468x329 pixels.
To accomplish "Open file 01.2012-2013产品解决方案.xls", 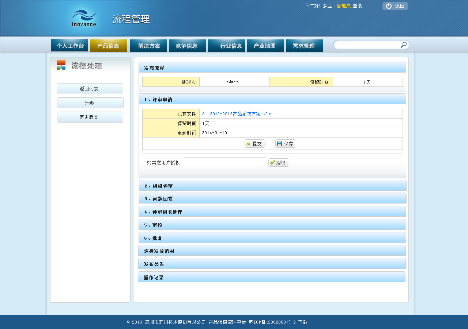I will click(237, 114).
